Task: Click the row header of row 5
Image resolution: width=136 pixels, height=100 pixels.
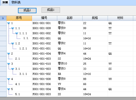Action: pyautogui.click(x=3, y=89)
